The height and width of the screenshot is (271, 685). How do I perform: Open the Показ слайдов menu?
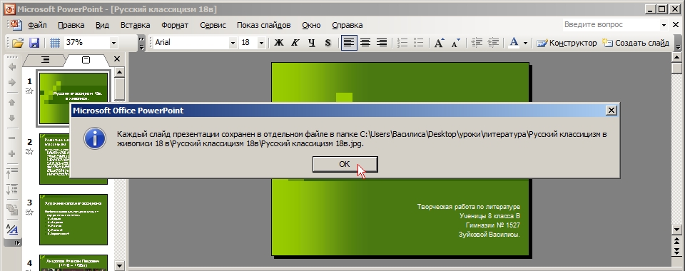[x=263, y=25]
